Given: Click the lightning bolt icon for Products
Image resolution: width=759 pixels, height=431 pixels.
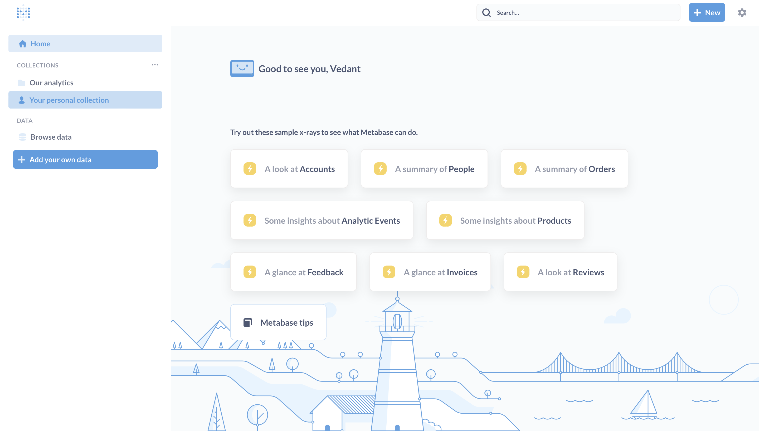Looking at the screenshot, I should click(445, 220).
